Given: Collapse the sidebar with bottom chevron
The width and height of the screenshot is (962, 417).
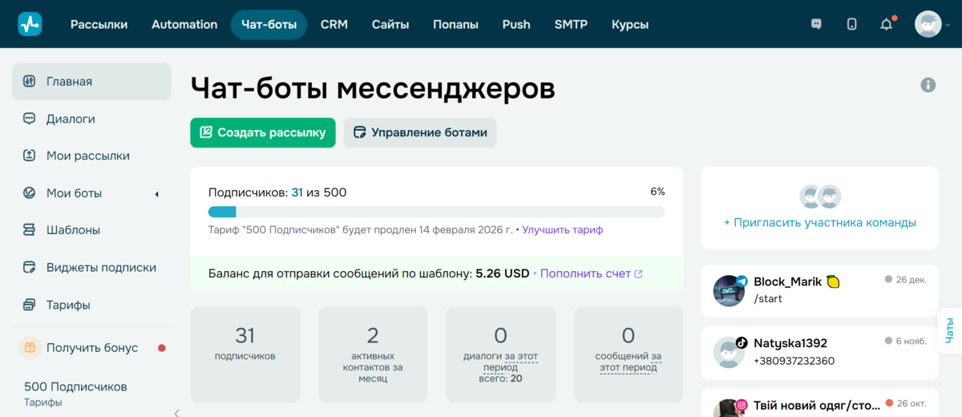Looking at the screenshot, I should pyautogui.click(x=177, y=412).
